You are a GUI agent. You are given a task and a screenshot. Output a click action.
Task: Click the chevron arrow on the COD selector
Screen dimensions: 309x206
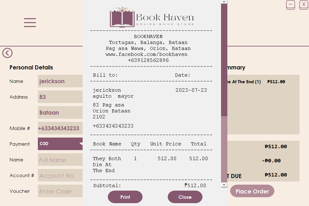click(81, 144)
